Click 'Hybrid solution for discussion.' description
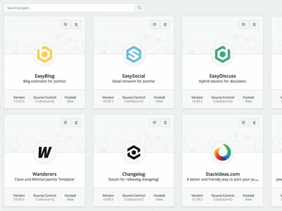 [223, 81]
